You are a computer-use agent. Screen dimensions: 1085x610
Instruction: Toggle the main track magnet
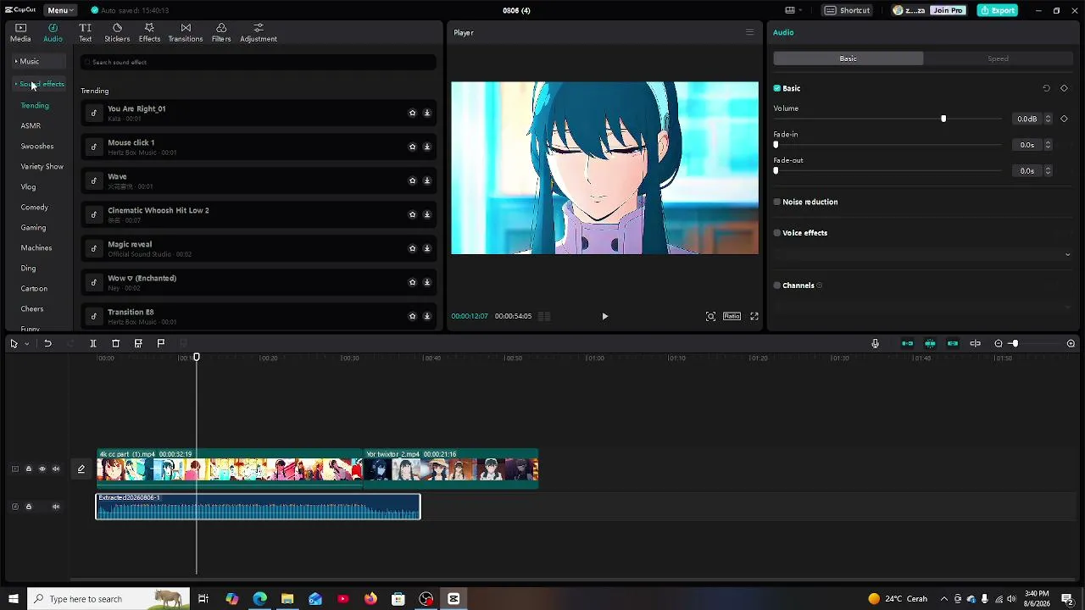(907, 343)
